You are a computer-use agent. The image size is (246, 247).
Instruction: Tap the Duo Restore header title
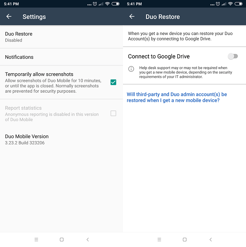click(x=162, y=17)
